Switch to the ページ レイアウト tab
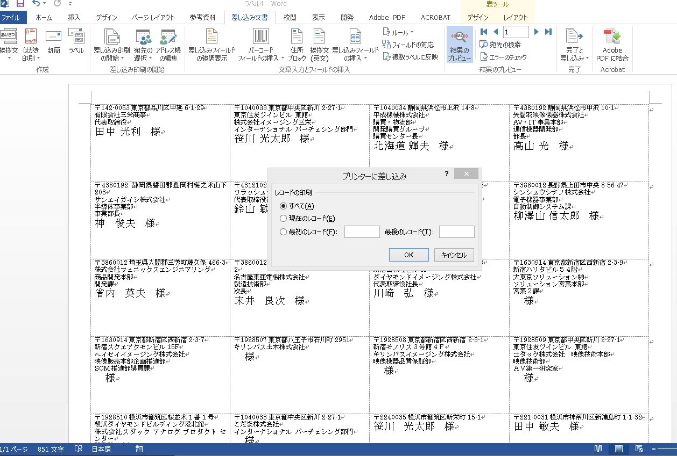The image size is (677, 456). 153,17
